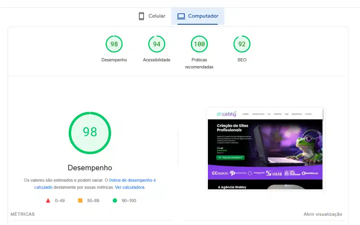The height and width of the screenshot is (225, 360).
Task: Click the green circle 90–100 legend icon
Action: click(x=115, y=200)
